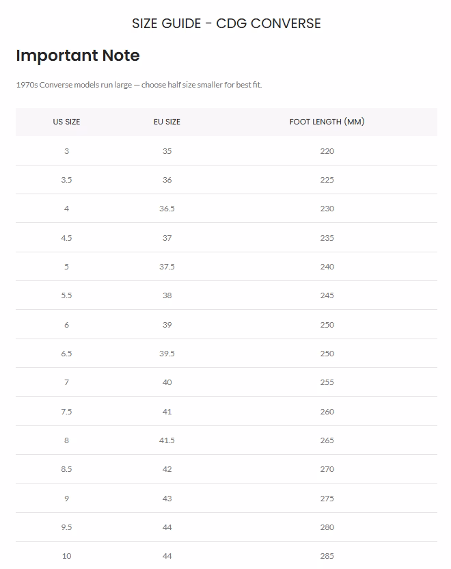This screenshot has height=569, width=451.
Task: Click US size 7.5 cell
Action: 66,412
